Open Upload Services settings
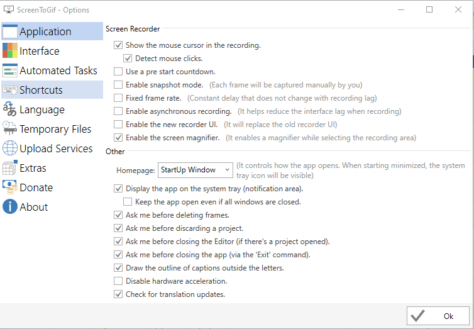Viewport: 474px width, 329px height. coord(52,148)
